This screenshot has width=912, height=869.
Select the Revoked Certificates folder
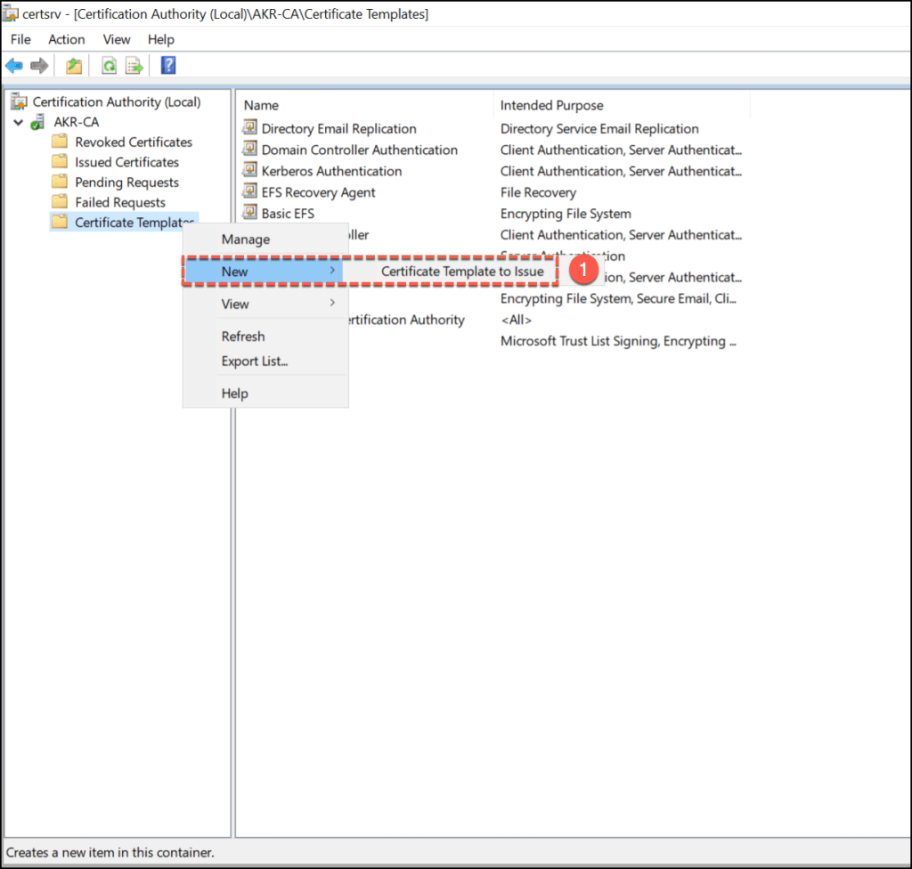[x=133, y=142]
